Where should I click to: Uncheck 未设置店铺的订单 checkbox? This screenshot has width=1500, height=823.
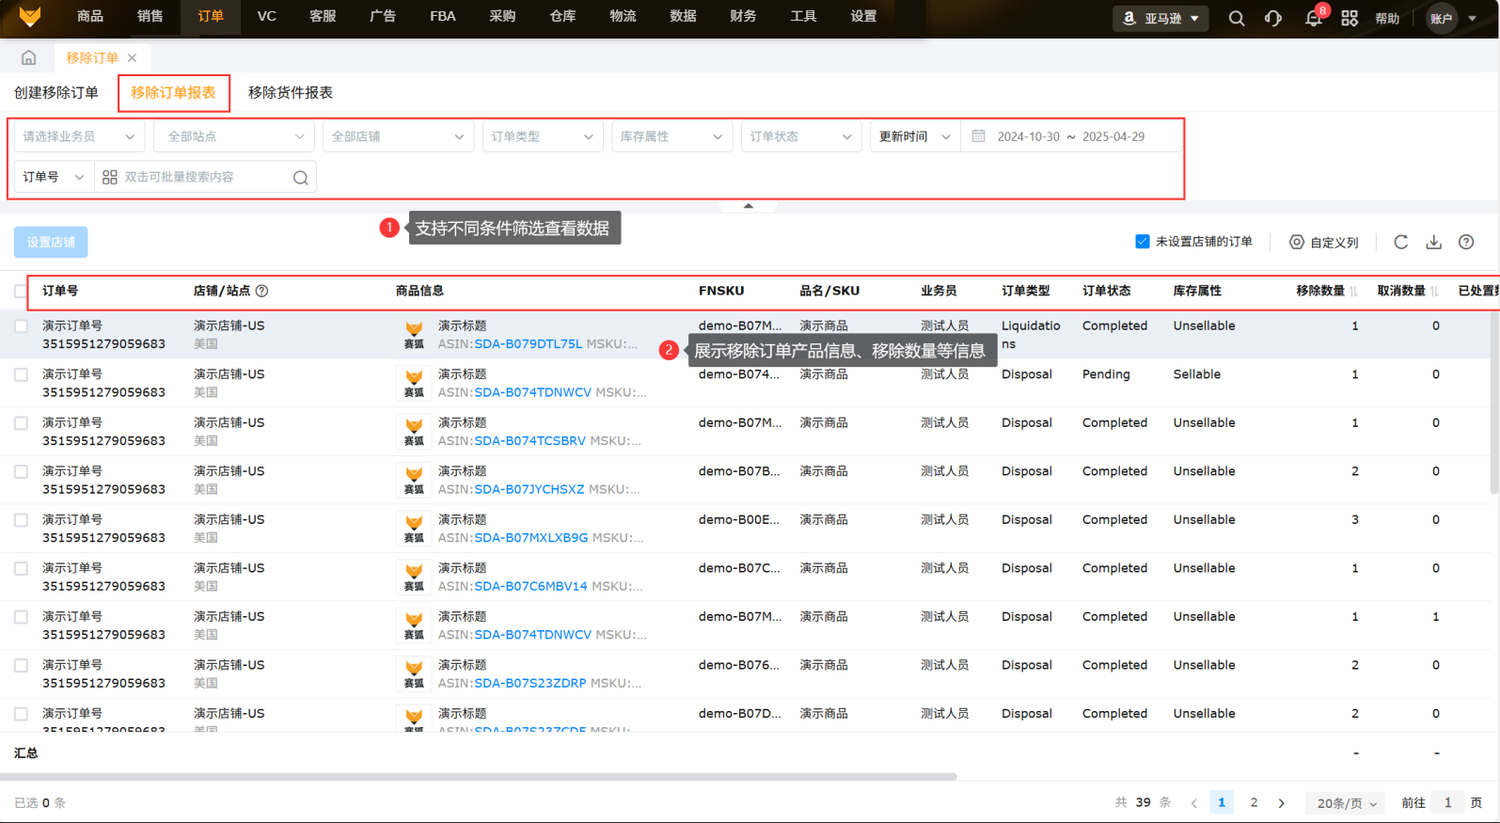[1142, 242]
